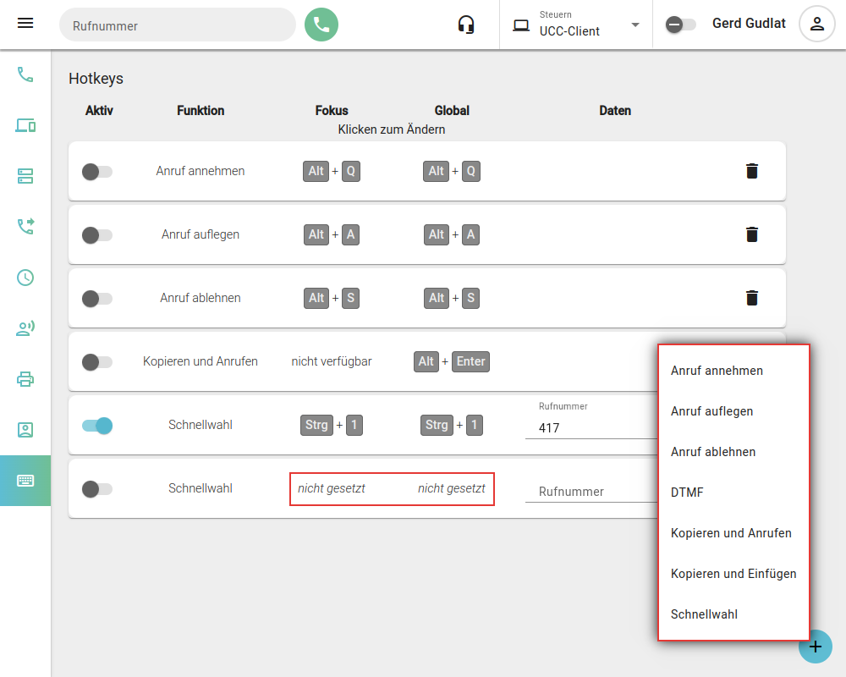846x677 pixels.
Task: Click the green call button
Action: pyautogui.click(x=321, y=25)
